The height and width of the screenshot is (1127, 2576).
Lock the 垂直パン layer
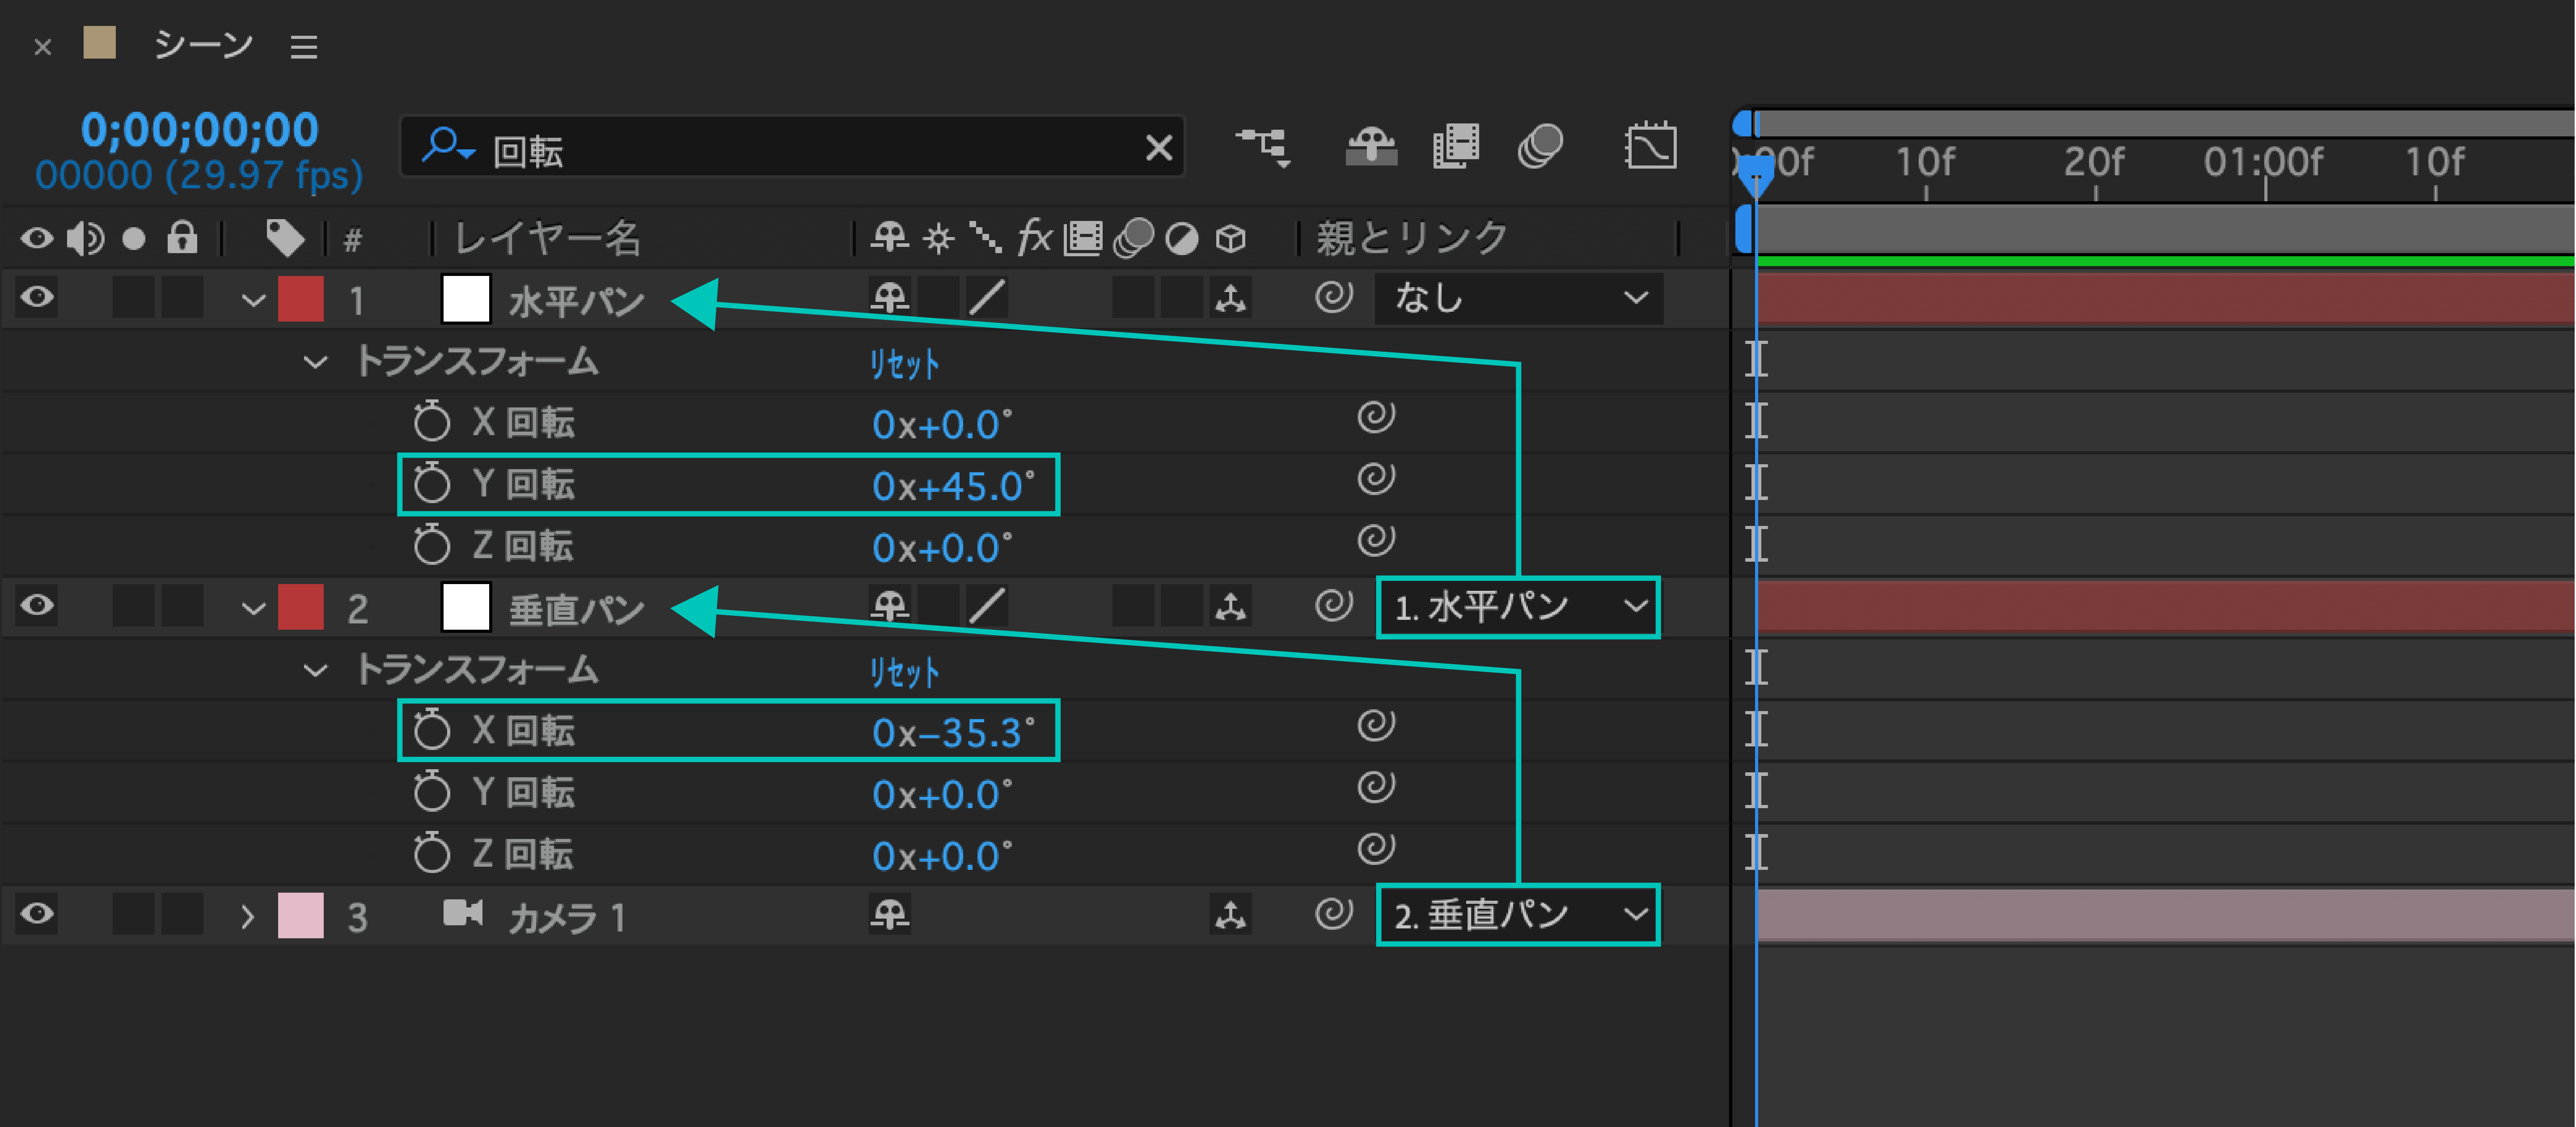point(182,606)
